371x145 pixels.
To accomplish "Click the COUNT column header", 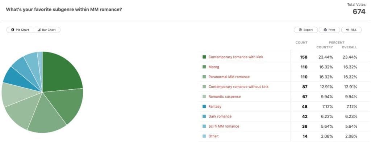I will point(301,43).
